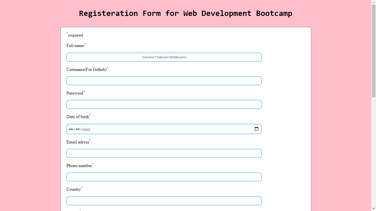The image size is (376, 211).
Task: Select the year segment of the birth date
Action: point(86,129)
